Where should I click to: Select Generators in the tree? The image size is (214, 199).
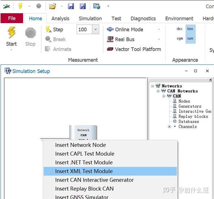190,106
